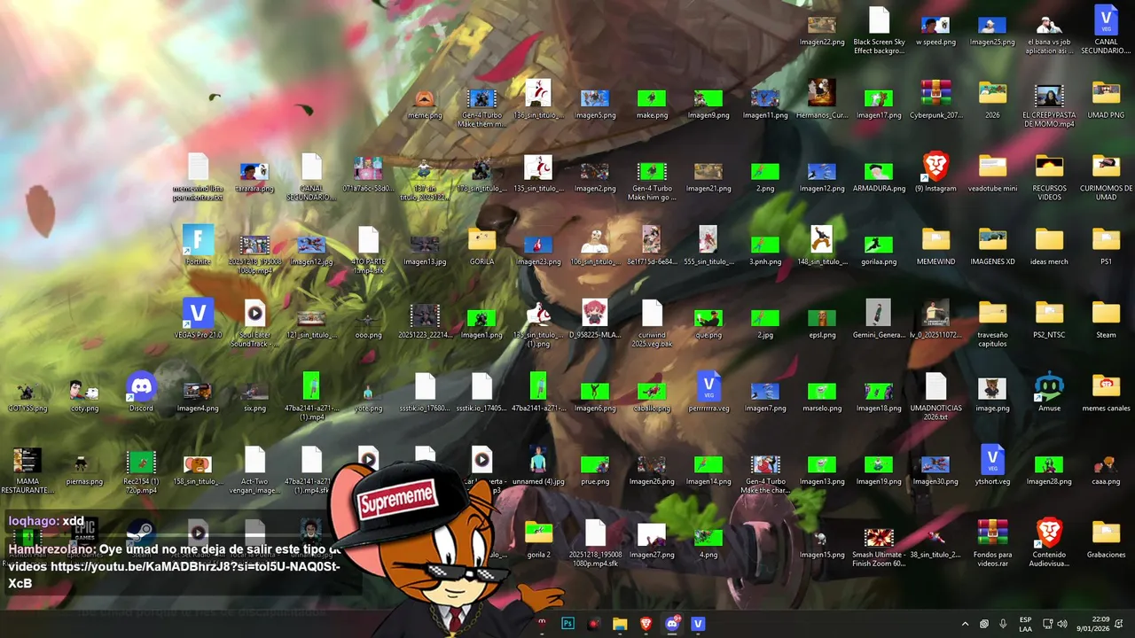The width and height of the screenshot is (1135, 638).
Task: Switch to Brave browser in taskbar
Action: [646, 624]
